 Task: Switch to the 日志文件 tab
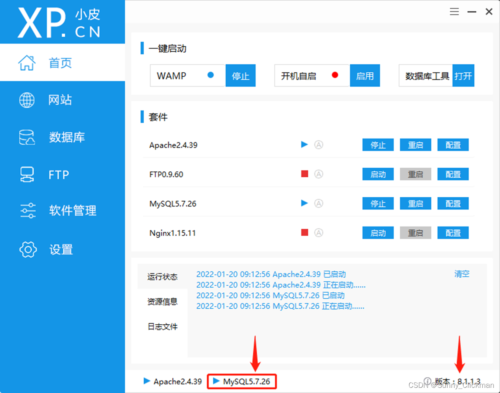point(162,326)
